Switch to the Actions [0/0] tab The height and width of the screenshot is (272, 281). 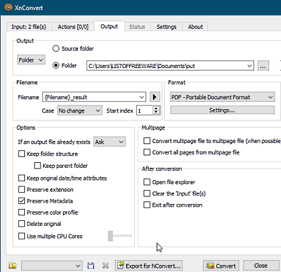tap(73, 27)
